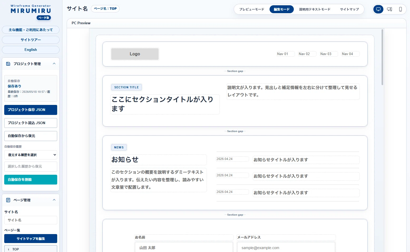This screenshot has height=252, width=410.
Task: Collapse the ページ管理 panel chevron
Action: [54, 200]
